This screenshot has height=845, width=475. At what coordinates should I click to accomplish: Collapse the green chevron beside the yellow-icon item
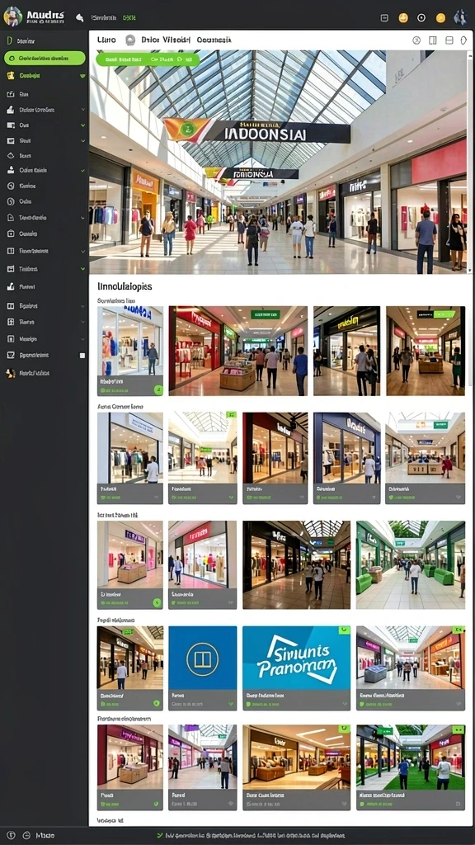point(82,77)
